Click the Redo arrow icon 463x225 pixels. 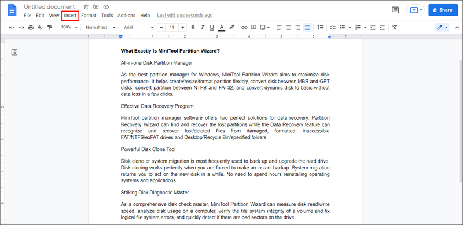(21, 27)
